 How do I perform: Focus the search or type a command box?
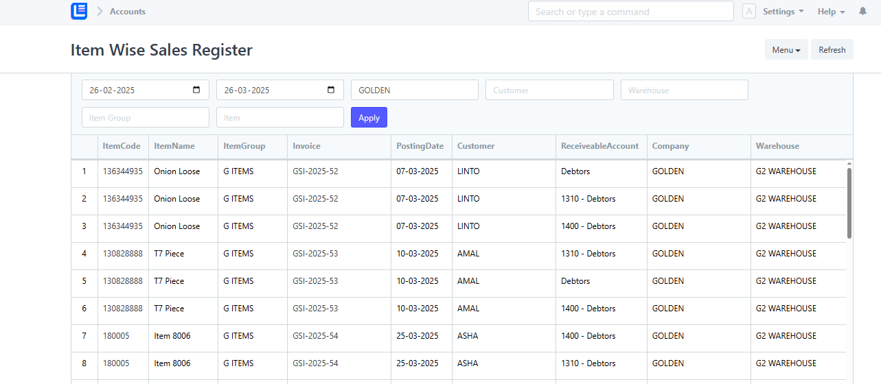631,11
